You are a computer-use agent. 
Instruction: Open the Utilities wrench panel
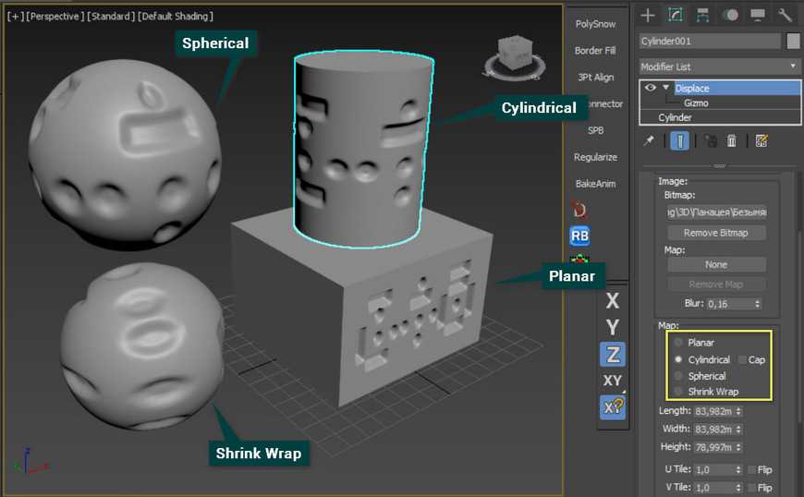pyautogui.click(x=786, y=15)
